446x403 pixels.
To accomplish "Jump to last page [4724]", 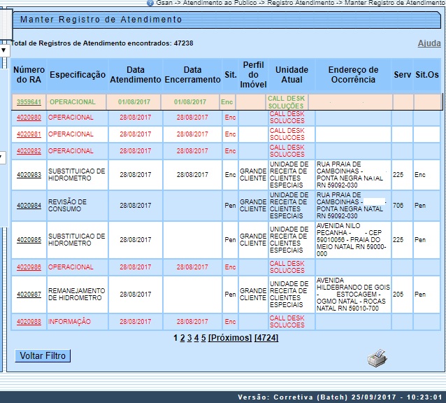I will pos(266,338).
